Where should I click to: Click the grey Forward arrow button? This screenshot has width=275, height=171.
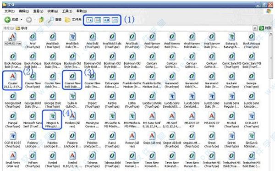29,20
